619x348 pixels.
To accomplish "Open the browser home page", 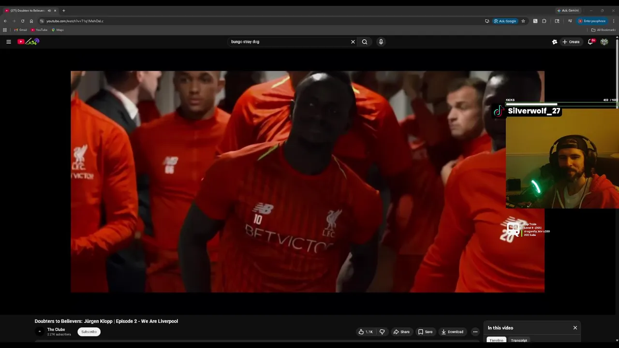I will (x=31, y=21).
